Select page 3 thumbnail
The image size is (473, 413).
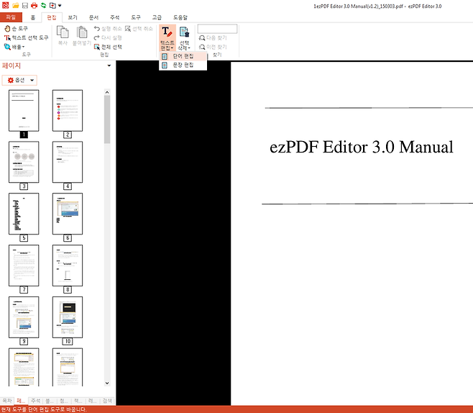point(24,162)
